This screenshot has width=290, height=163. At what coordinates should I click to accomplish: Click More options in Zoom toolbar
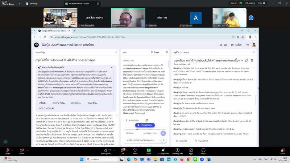[203, 150]
